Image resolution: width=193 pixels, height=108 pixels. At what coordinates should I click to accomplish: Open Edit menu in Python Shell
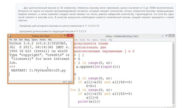pyautogui.click(x=15, y=40)
